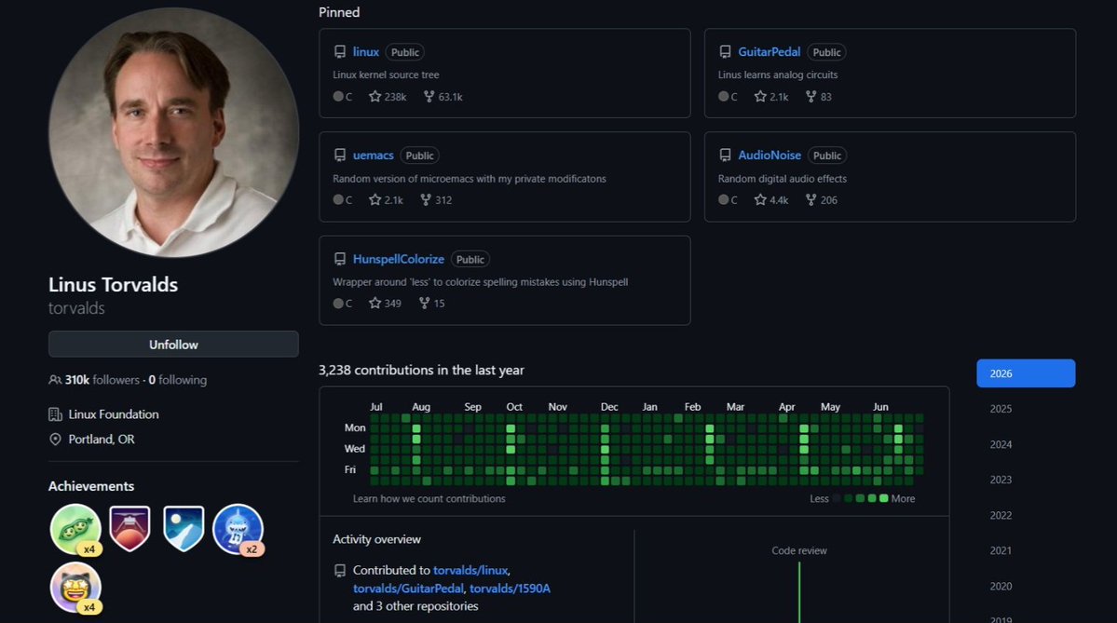Click linux repo fork count 63.1k
This screenshot has width=1117, height=623.
point(443,97)
